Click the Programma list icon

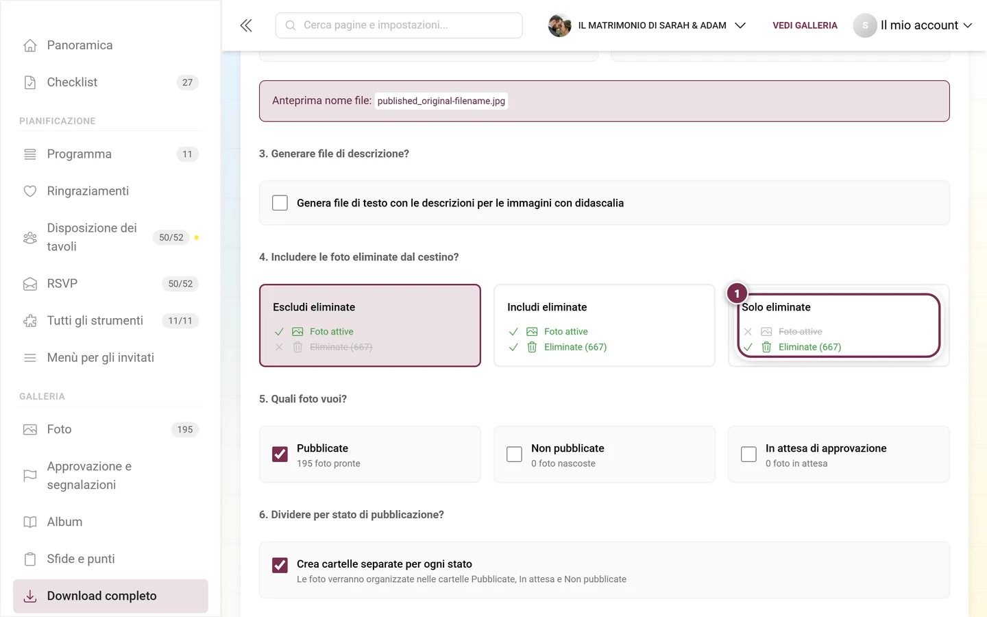pos(30,154)
